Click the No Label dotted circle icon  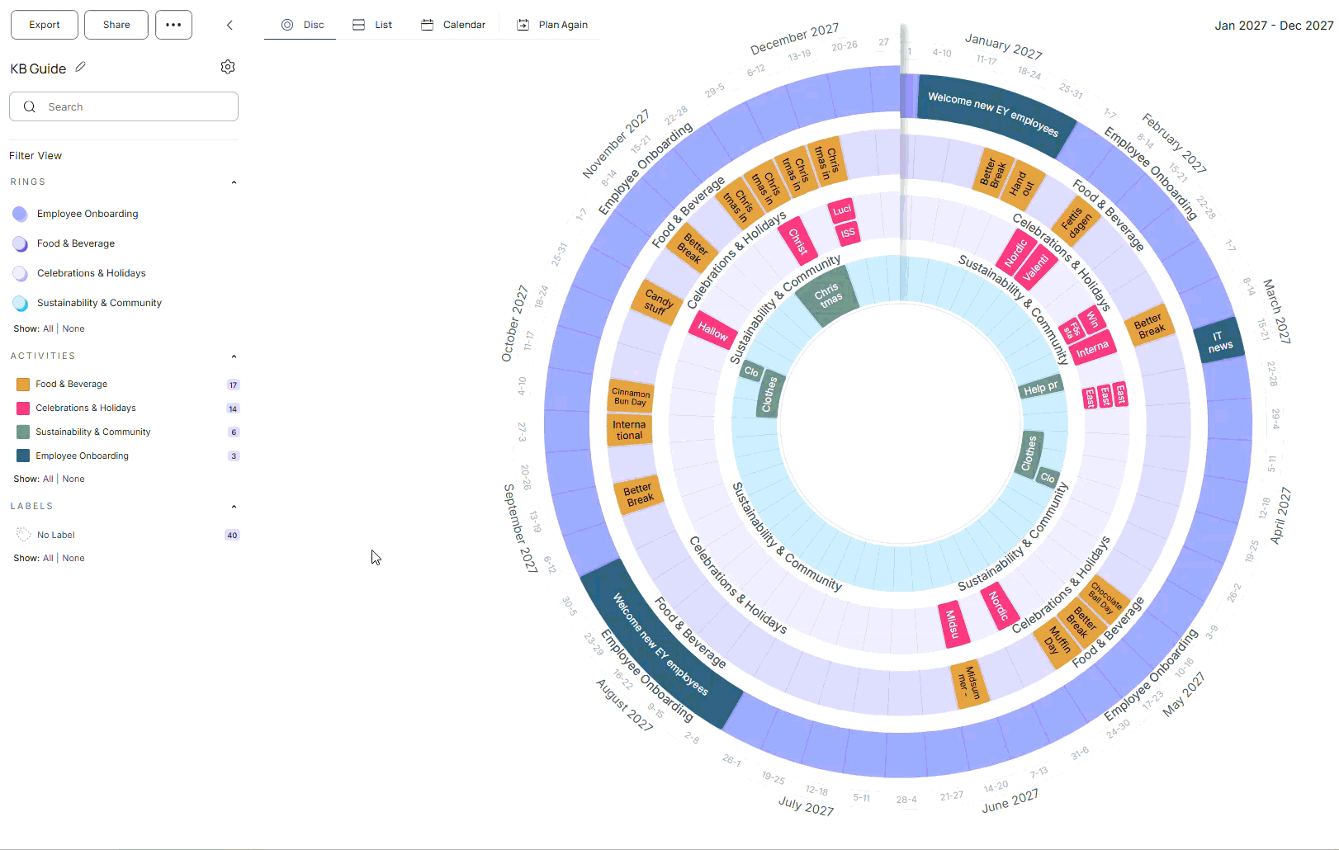(23, 535)
